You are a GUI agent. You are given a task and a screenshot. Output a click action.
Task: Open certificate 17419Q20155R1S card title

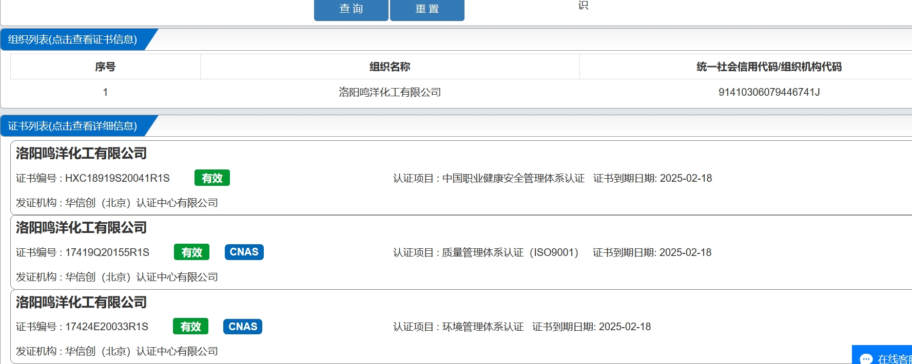81,228
